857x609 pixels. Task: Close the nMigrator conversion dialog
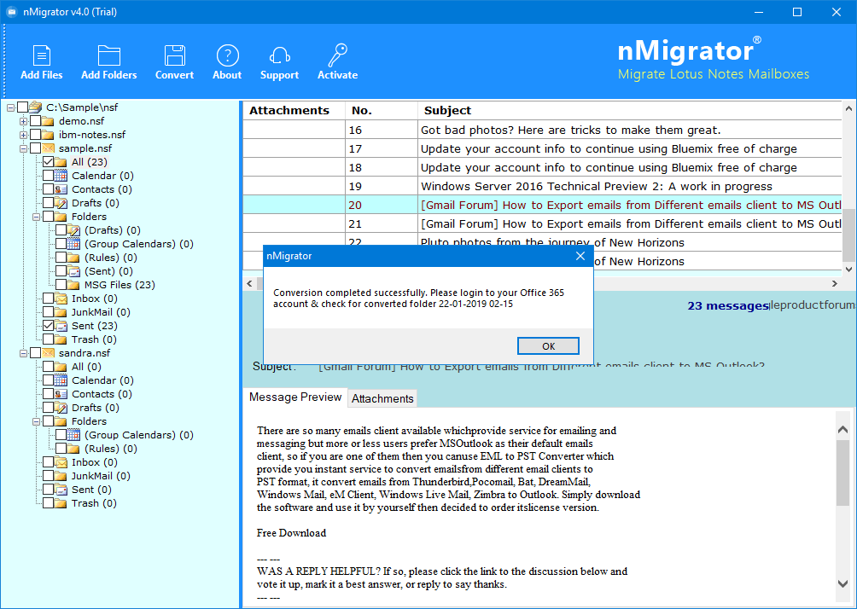click(x=580, y=256)
